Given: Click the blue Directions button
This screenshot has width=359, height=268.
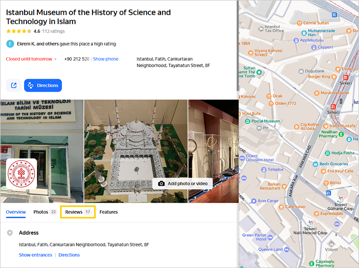Looking at the screenshot, I should 43,85.
